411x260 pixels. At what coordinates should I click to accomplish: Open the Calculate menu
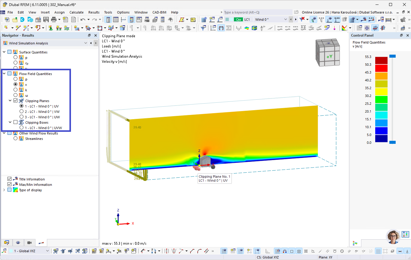coord(76,12)
